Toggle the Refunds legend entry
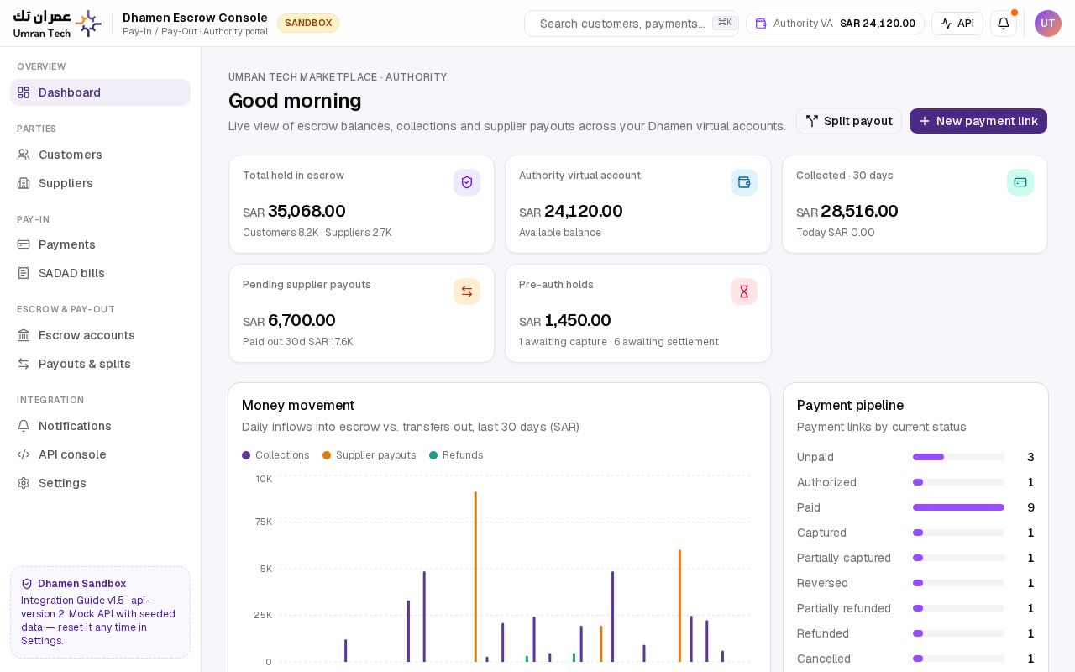This screenshot has height=672, width=1075. 456,455
